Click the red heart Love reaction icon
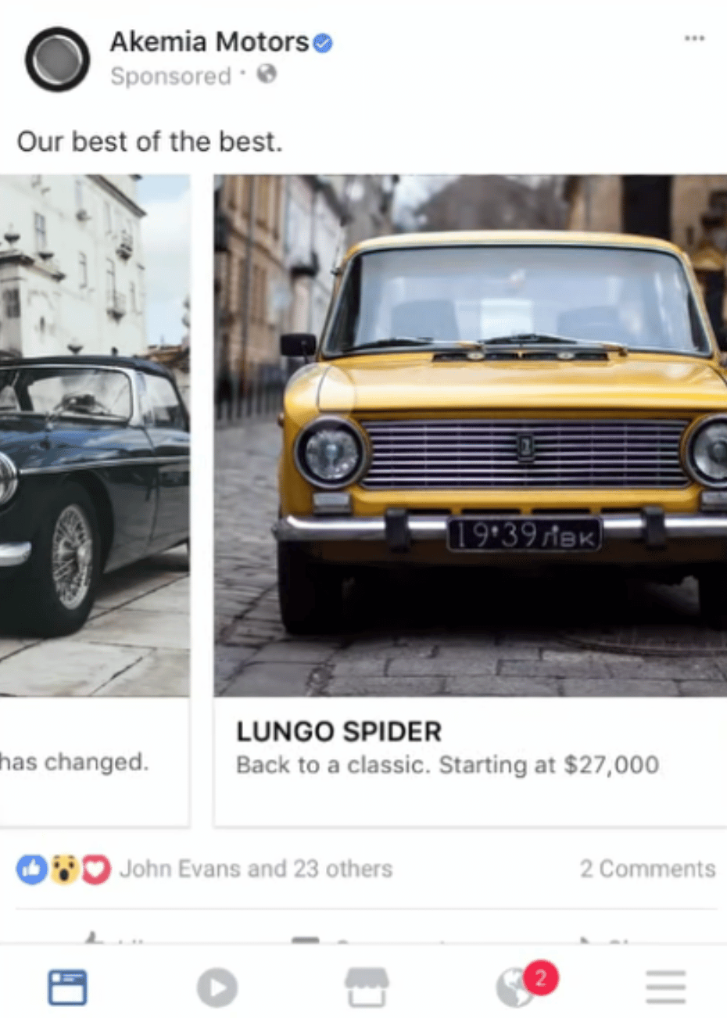 click(x=95, y=869)
